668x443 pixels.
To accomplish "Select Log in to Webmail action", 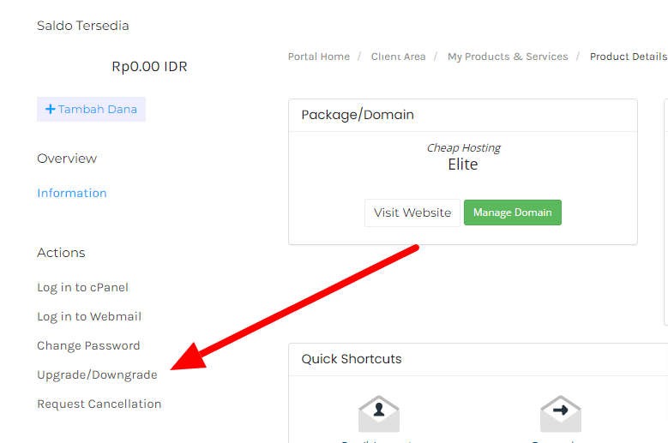I will click(89, 316).
